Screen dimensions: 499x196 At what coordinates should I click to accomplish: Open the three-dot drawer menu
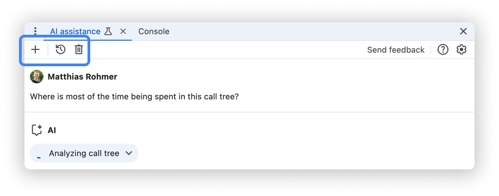click(35, 31)
